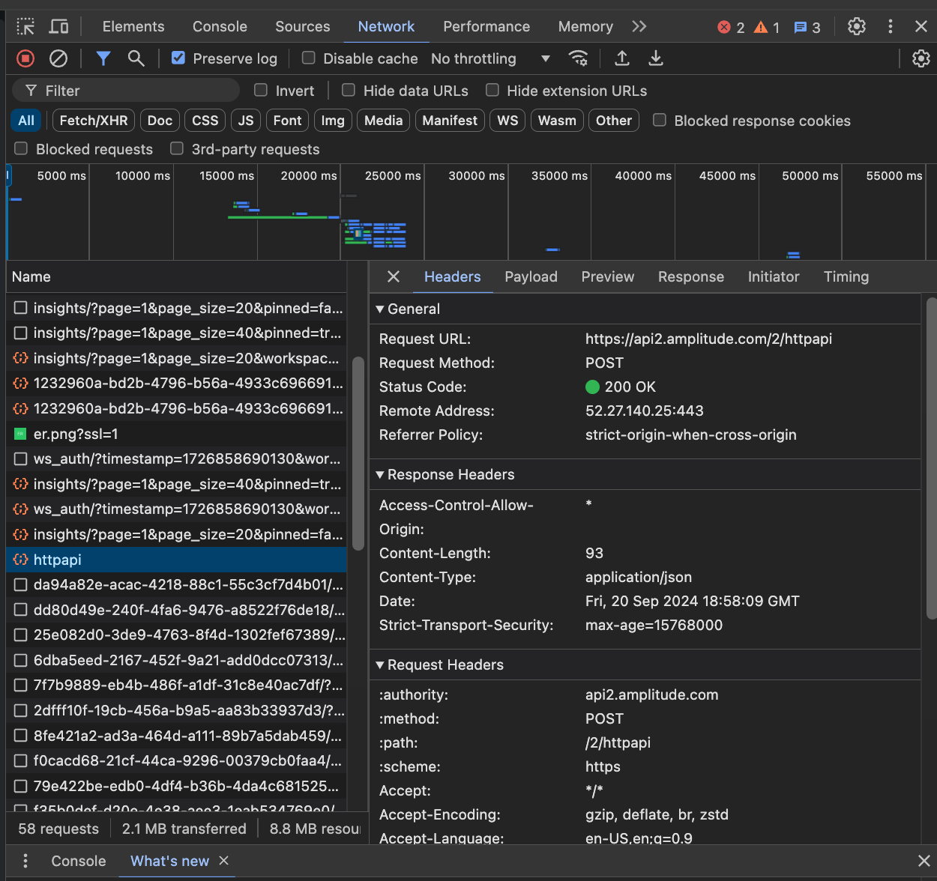Filter requests by Img type
The width and height of the screenshot is (937, 881).
(x=333, y=121)
